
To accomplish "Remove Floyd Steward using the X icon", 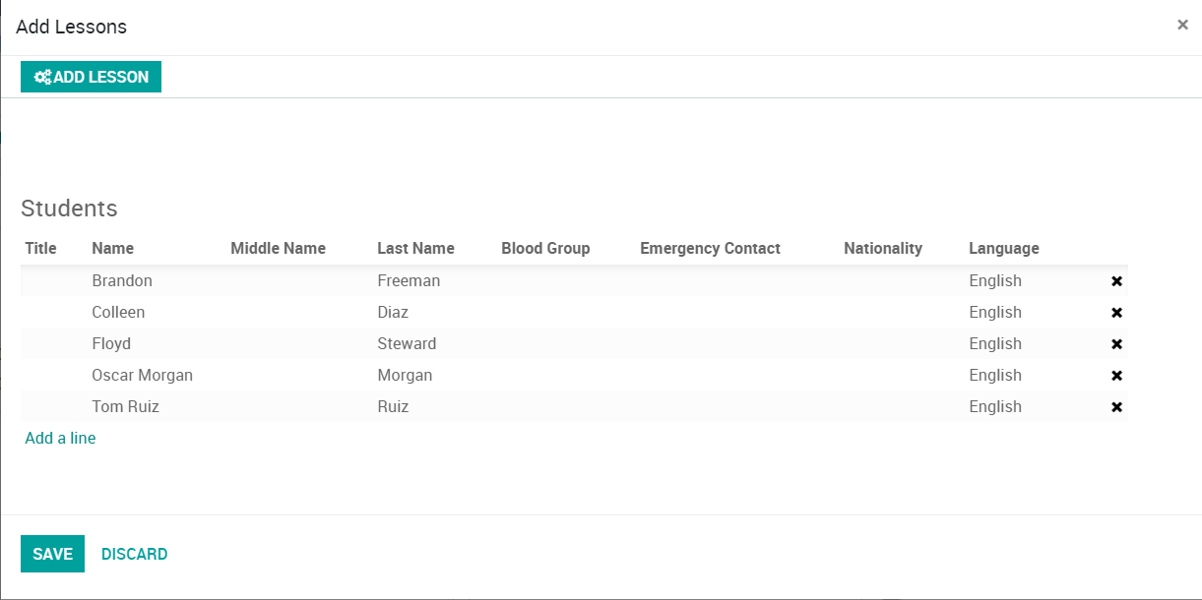I will (x=1116, y=344).
